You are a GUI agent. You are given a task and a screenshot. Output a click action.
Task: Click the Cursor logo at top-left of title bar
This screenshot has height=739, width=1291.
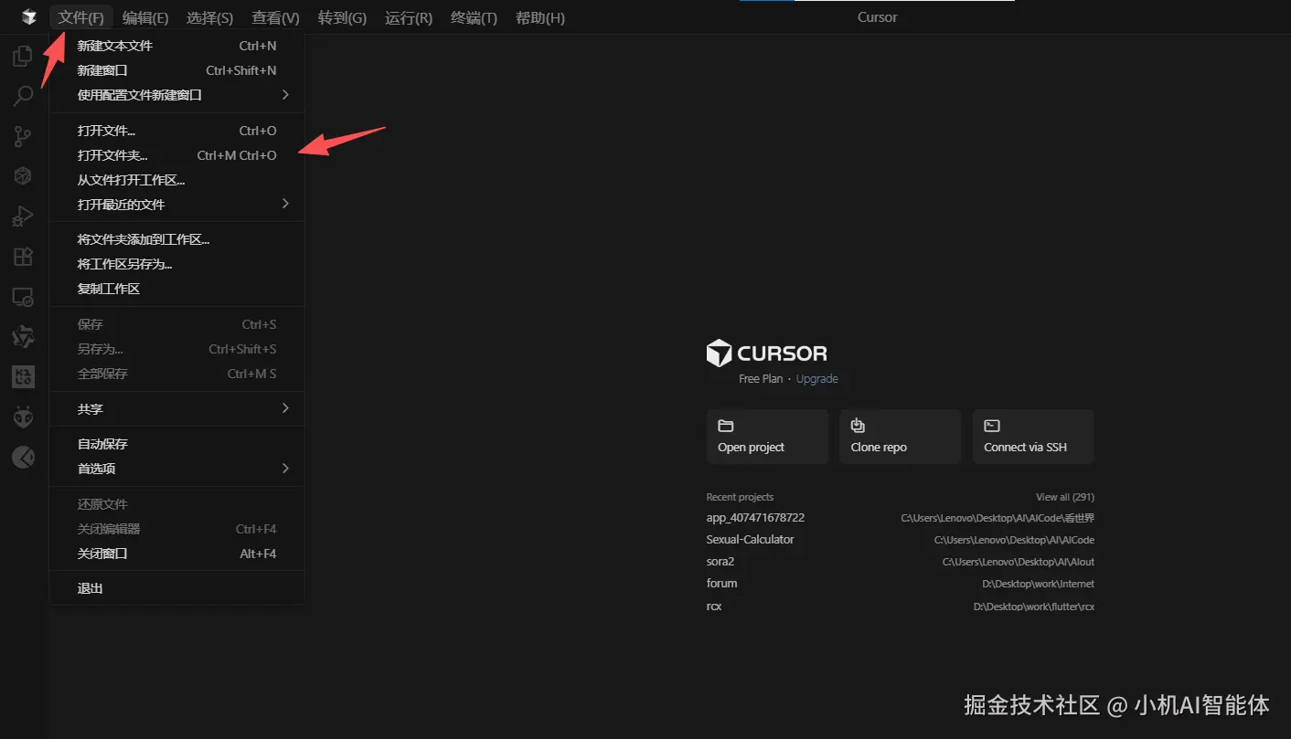click(29, 17)
